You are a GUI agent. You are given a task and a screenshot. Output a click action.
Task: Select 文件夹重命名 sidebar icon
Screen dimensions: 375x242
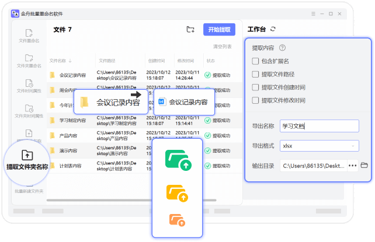click(x=29, y=59)
